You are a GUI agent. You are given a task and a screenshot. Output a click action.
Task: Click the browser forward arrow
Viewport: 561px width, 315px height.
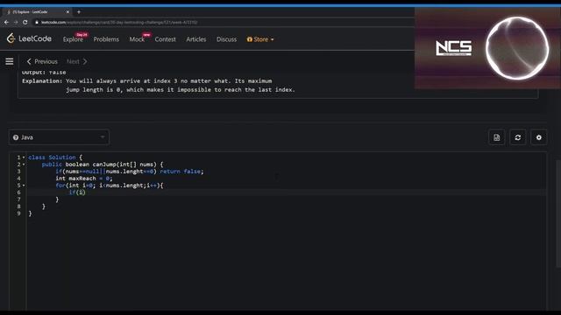(16, 22)
